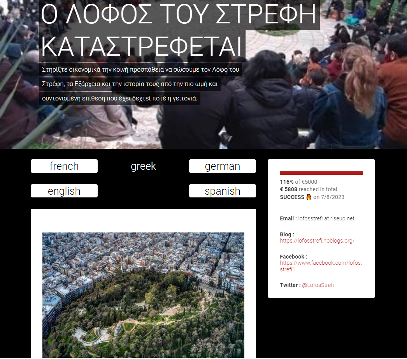Image resolution: width=407 pixels, height=359 pixels.
Task: Click the 'SUCCESS' label text
Action: [x=292, y=197]
